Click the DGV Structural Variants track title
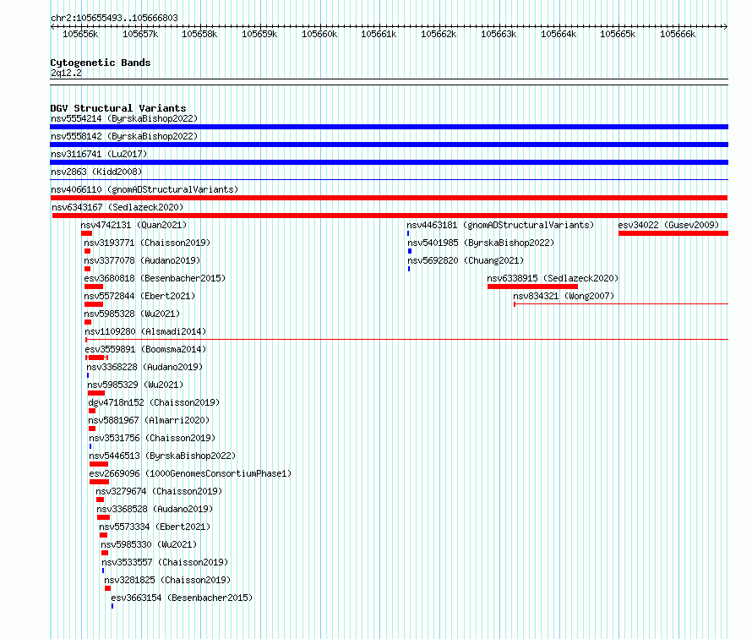The width and height of the screenshot is (752, 639). click(118, 108)
